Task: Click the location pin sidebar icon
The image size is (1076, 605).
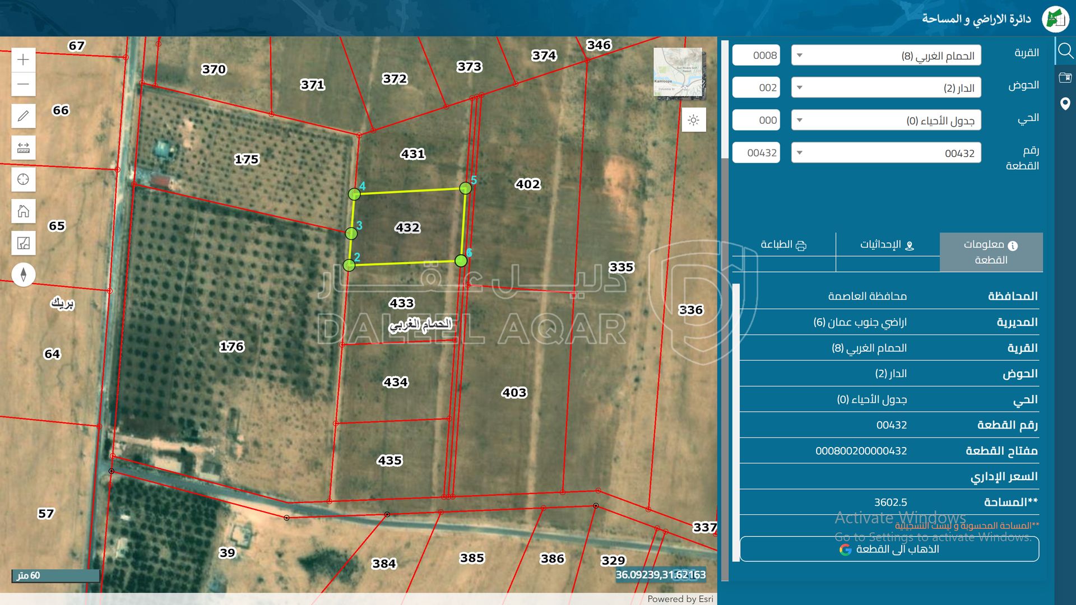Action: pos(1065,104)
